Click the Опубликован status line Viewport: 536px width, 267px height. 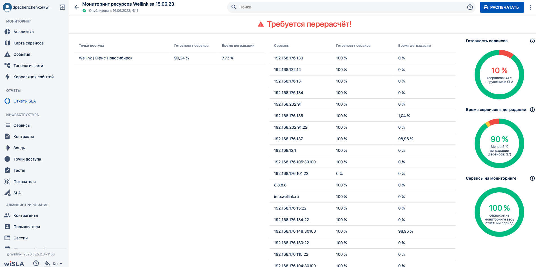click(x=110, y=11)
